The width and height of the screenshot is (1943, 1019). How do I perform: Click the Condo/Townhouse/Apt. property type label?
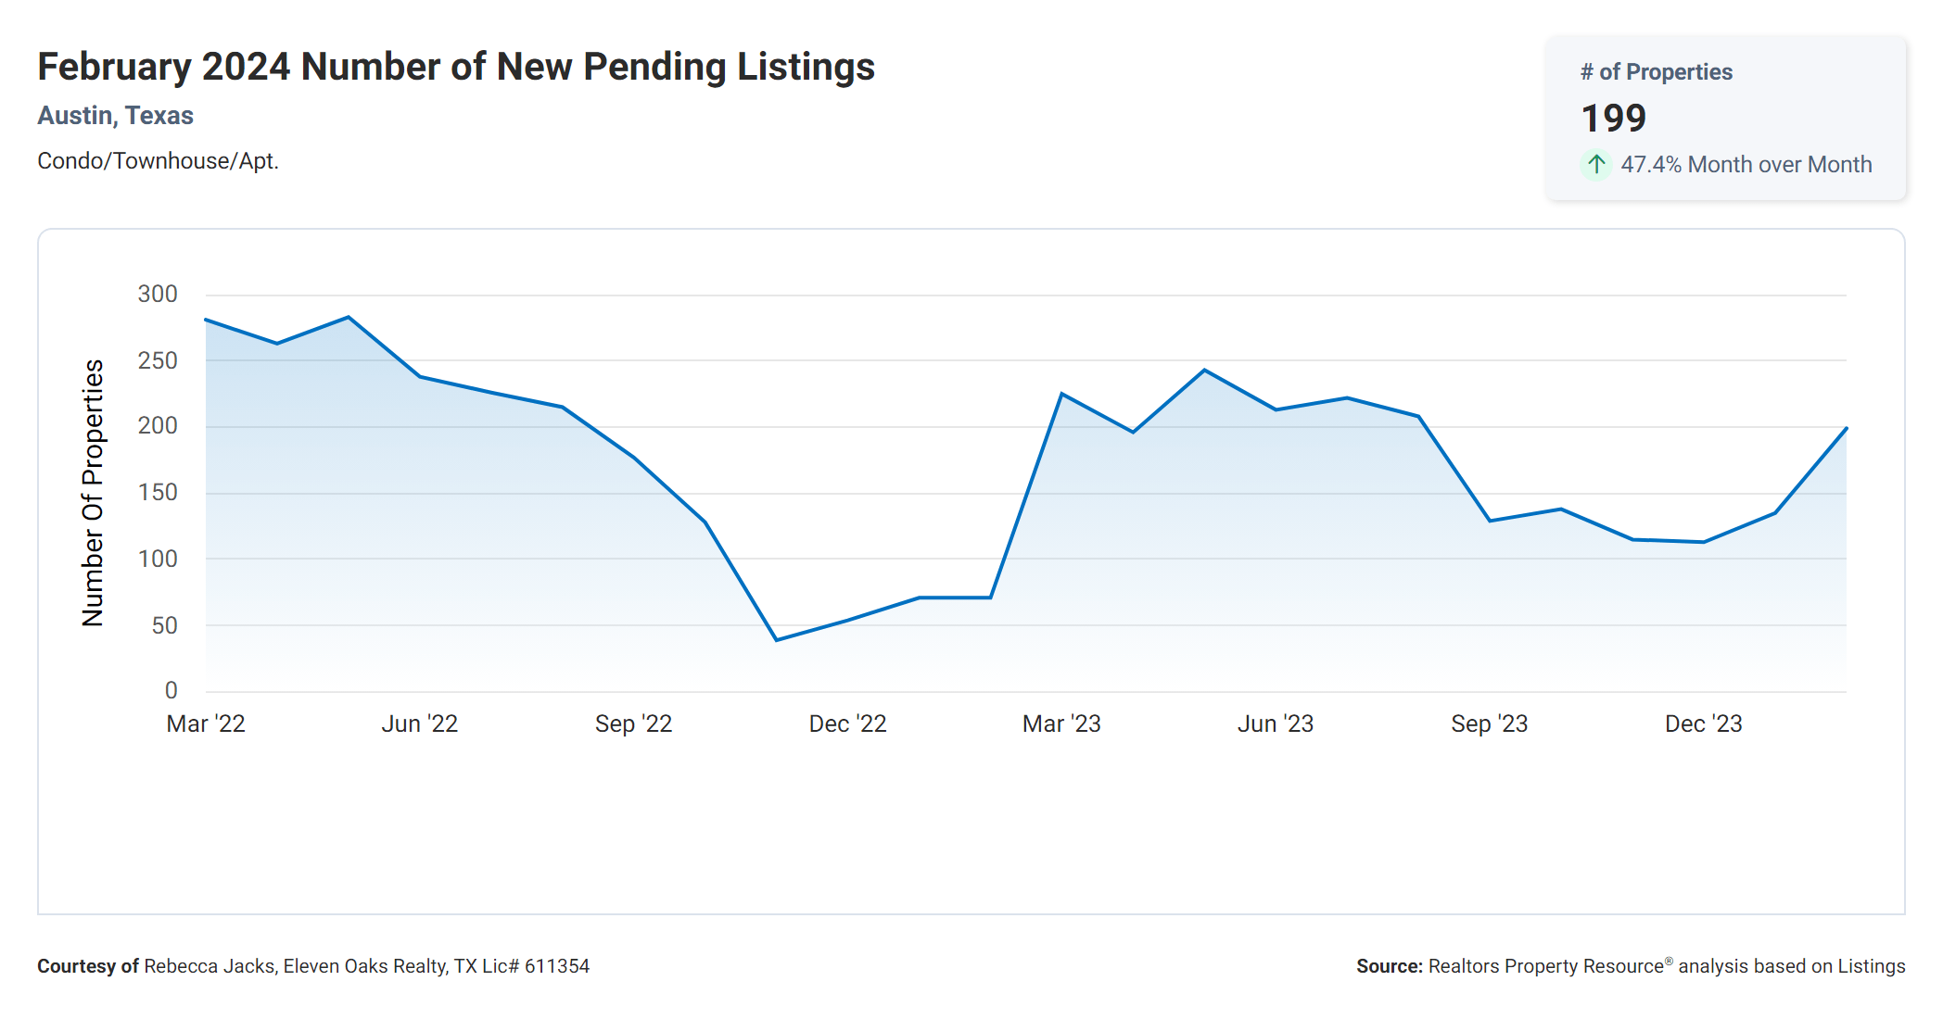click(x=158, y=161)
